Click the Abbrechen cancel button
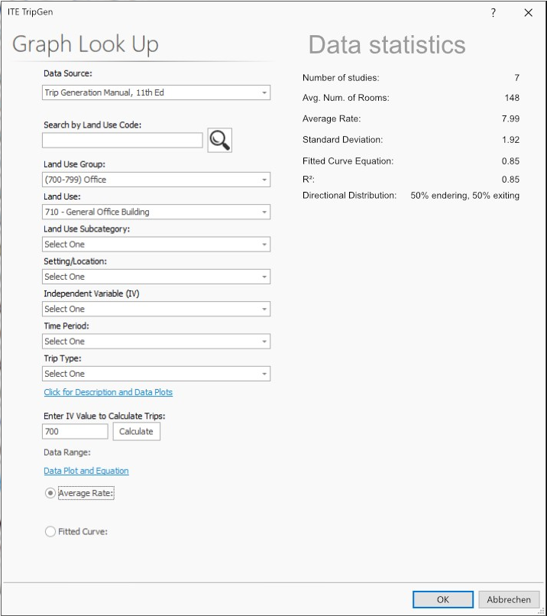Viewport: 547px width, 616px height. click(509, 600)
